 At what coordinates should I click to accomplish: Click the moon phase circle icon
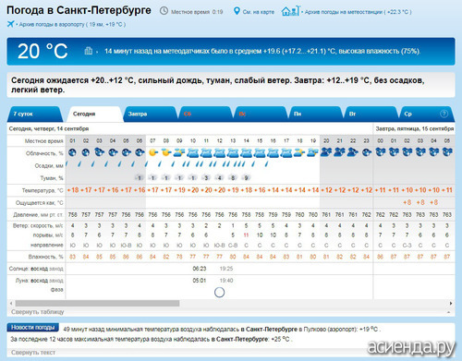219,292
